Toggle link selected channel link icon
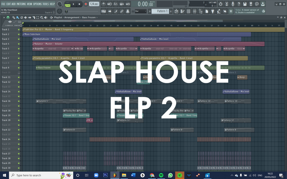The image size is (287, 179). [x=122, y=11]
